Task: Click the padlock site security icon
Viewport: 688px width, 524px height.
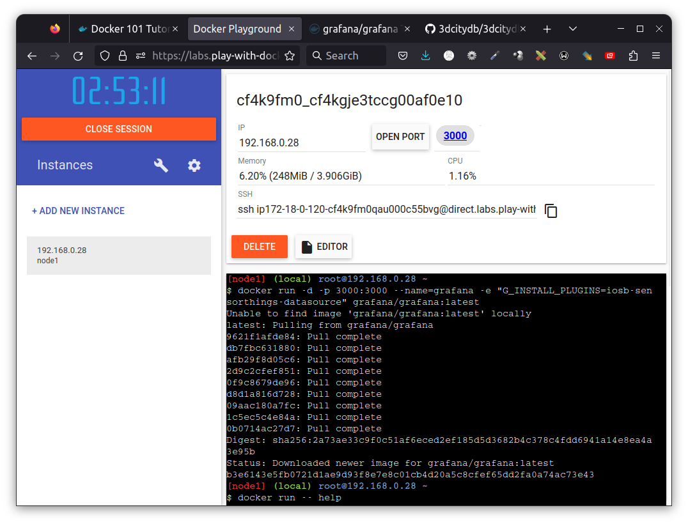Action: coord(121,56)
